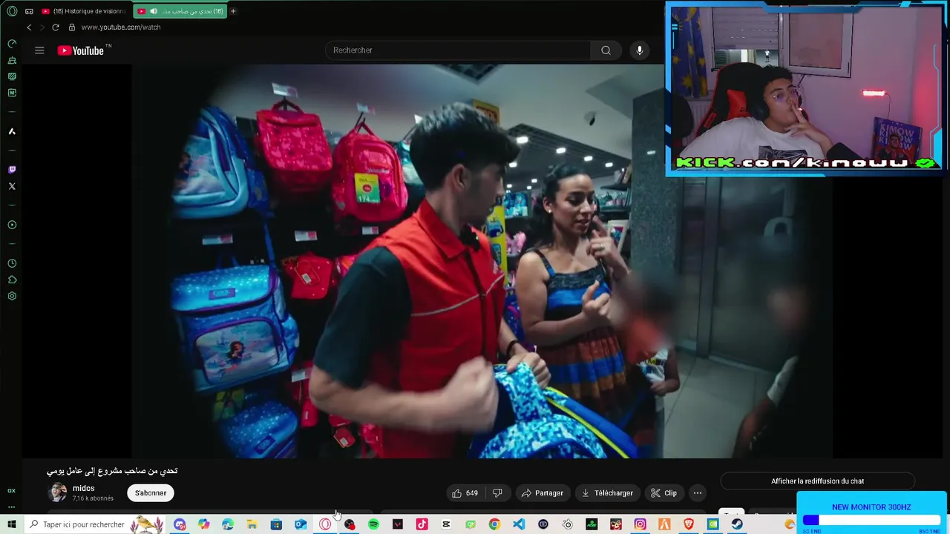The height and width of the screenshot is (534, 950).
Task: Open Opera GX icon in the taskbar
Action: tap(325, 524)
